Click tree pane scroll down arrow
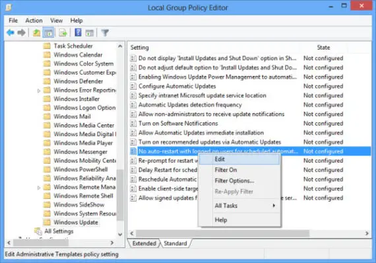Viewport: 376px width, 263px height. (120, 234)
